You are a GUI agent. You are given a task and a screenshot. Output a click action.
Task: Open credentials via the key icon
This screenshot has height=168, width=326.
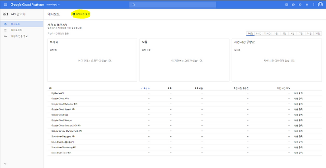coord(5,36)
